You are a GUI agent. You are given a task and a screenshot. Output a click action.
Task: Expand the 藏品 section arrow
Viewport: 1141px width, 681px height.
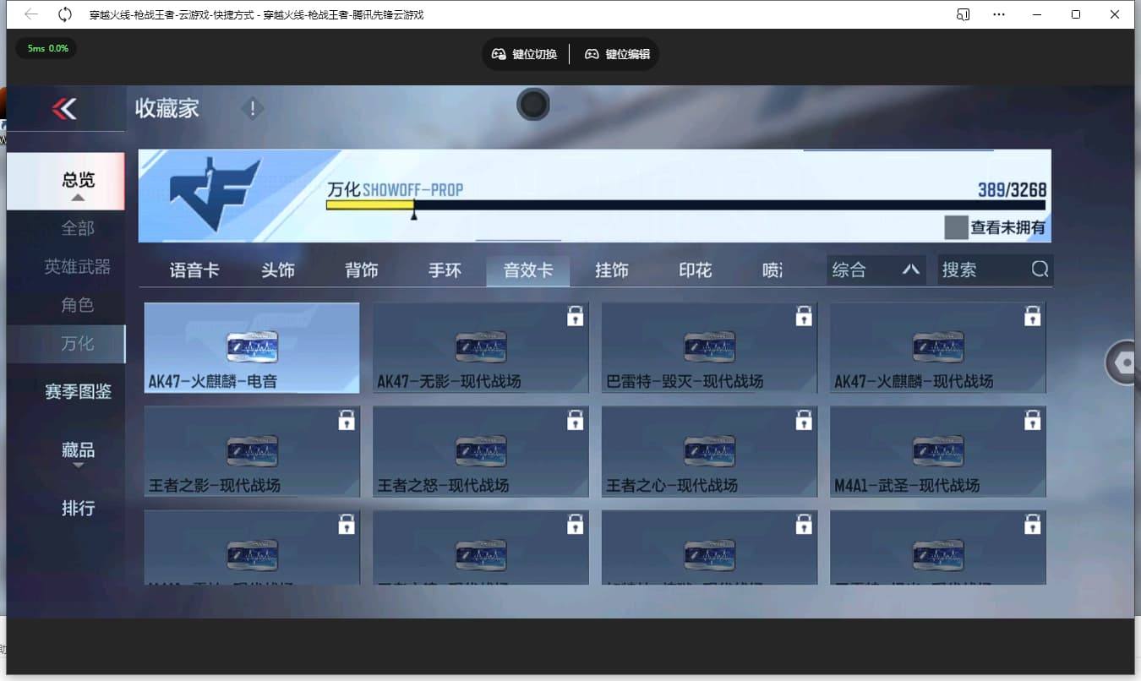pyautogui.click(x=77, y=466)
